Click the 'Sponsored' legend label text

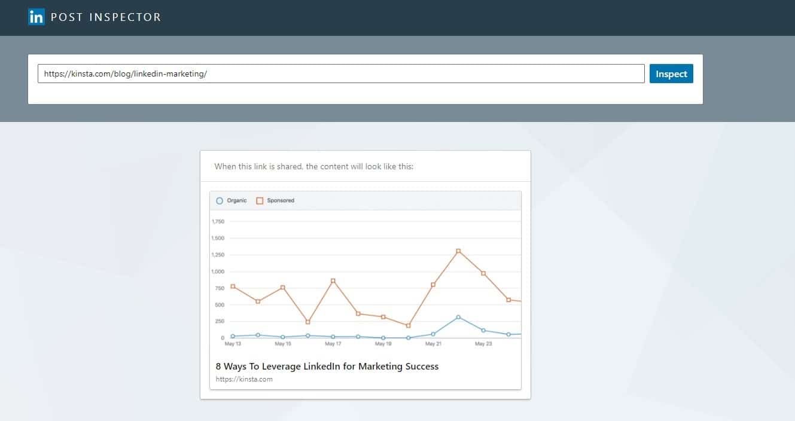tap(281, 201)
